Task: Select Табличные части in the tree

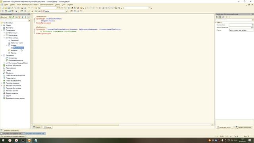Action: point(17,43)
